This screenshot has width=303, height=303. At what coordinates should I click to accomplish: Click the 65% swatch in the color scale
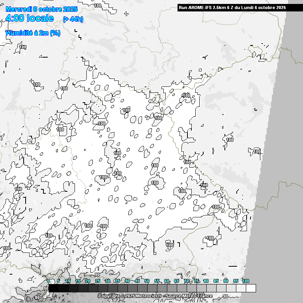click(x=181, y=288)
